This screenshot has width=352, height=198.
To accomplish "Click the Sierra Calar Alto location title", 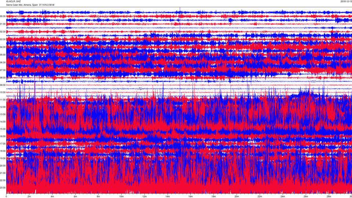I will tap(30, 5).
